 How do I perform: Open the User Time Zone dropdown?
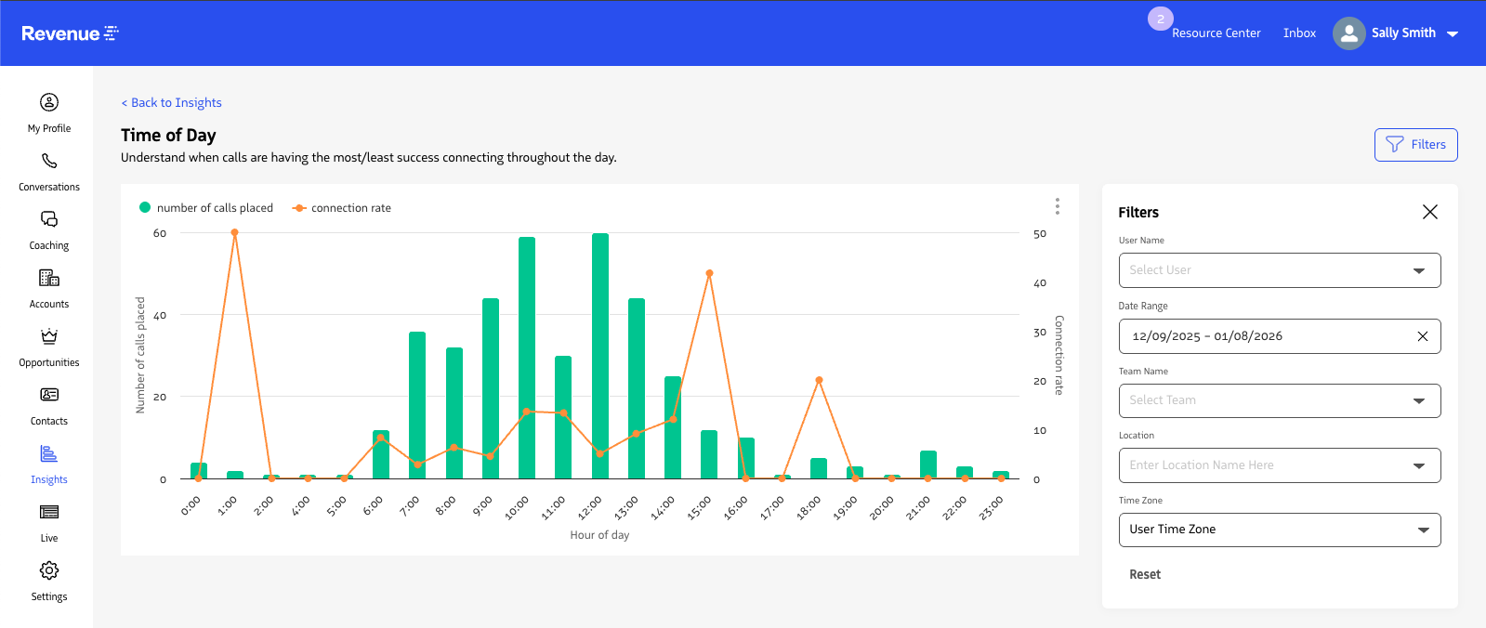[x=1279, y=530]
